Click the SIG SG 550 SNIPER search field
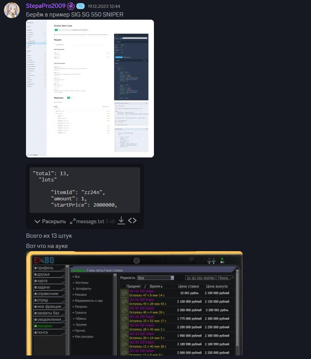 pyautogui.click(x=200, y=278)
